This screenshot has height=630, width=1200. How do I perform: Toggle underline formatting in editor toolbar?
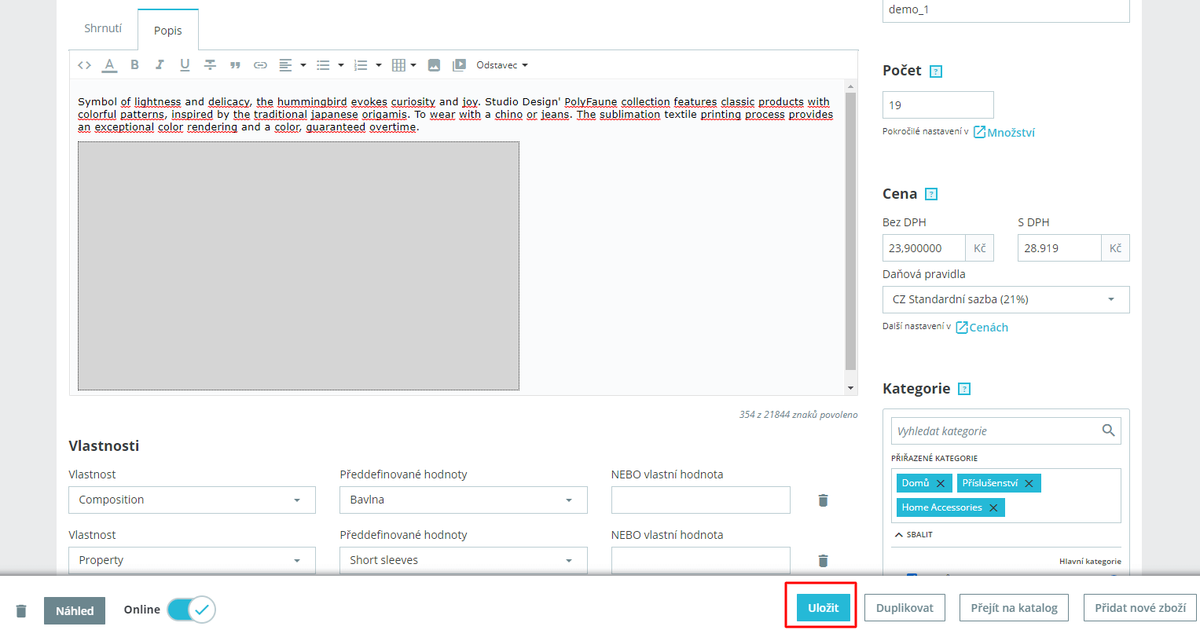(x=185, y=65)
